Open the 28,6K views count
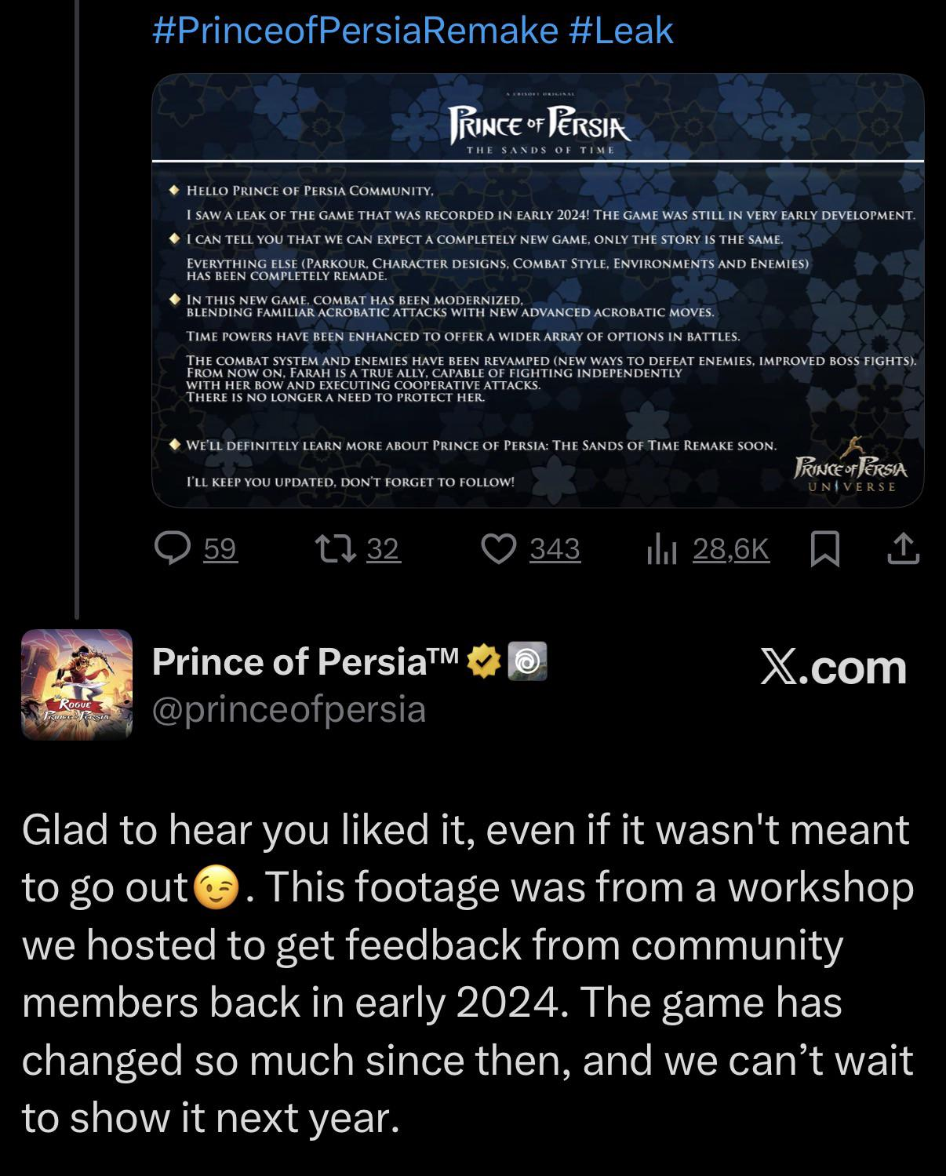 pos(730,548)
